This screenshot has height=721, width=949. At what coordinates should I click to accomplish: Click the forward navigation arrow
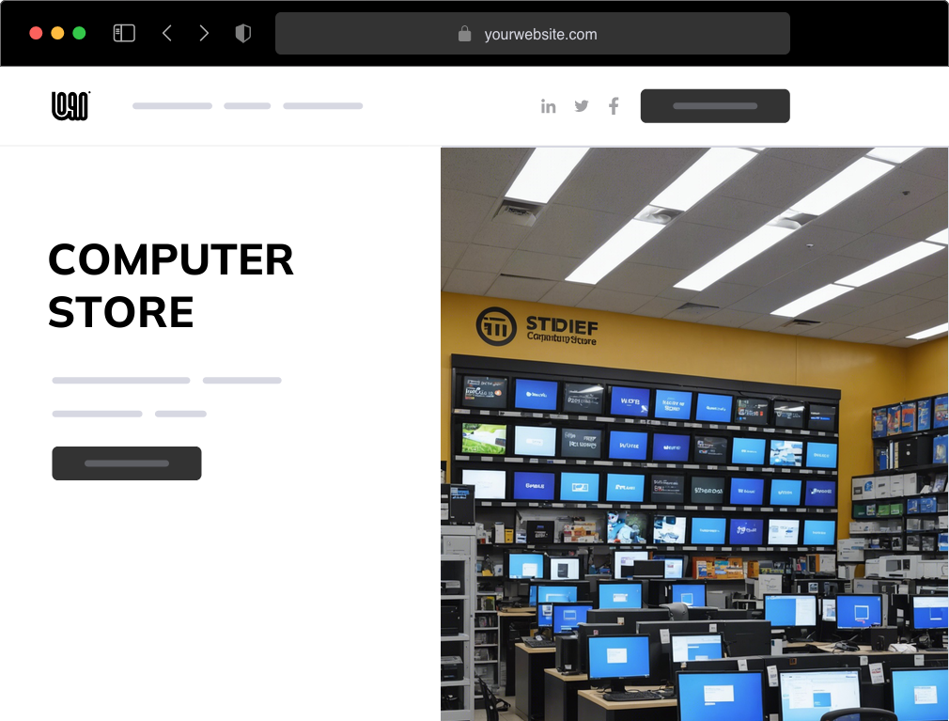coord(204,32)
